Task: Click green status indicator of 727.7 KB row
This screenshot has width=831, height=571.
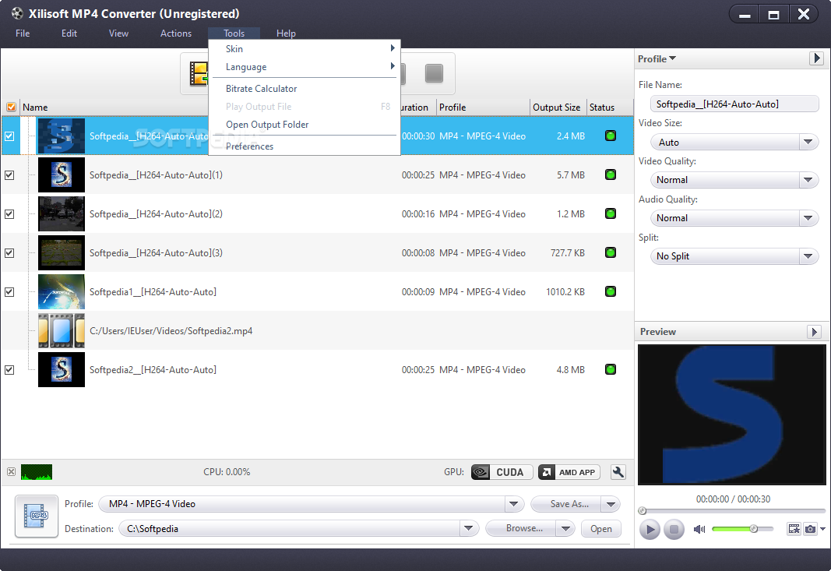Action: (x=611, y=252)
